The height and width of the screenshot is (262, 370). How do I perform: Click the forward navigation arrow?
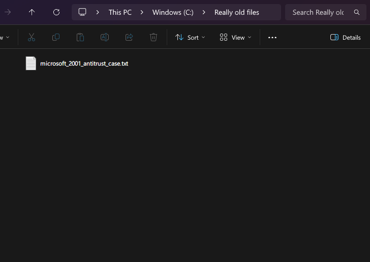click(x=8, y=12)
